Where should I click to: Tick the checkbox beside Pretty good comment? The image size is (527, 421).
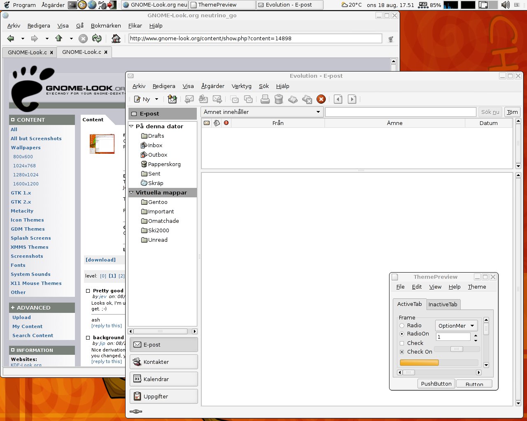(88, 291)
